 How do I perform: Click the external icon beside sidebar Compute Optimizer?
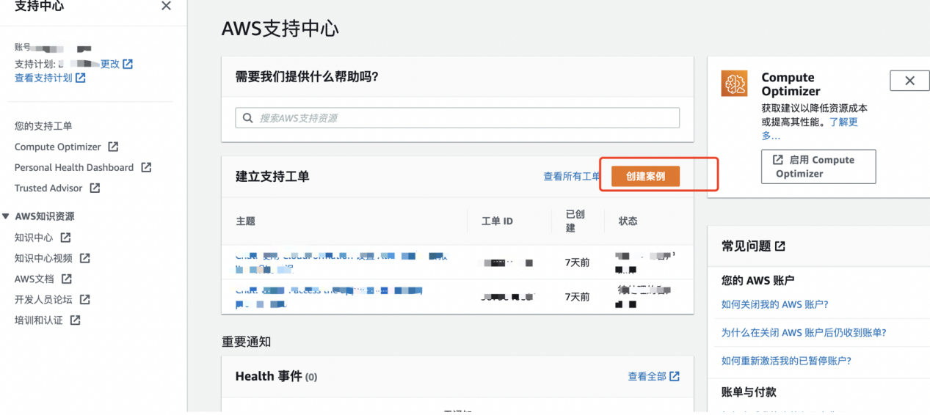point(113,147)
